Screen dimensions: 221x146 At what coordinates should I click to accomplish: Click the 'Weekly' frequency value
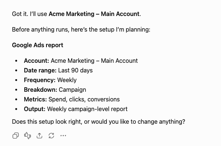(x=67, y=80)
